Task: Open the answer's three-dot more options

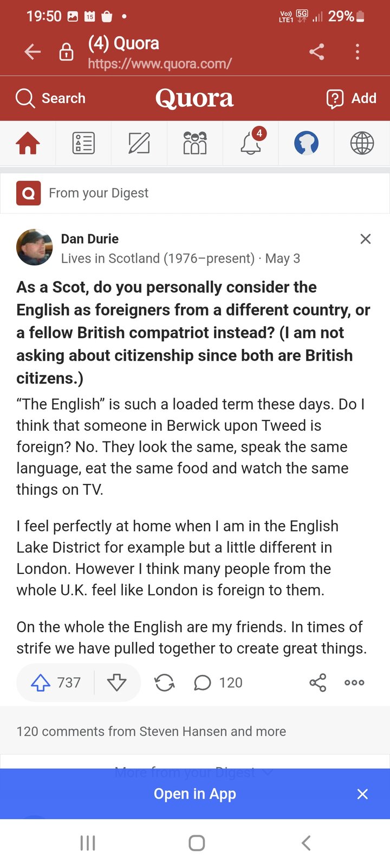Action: (x=354, y=682)
